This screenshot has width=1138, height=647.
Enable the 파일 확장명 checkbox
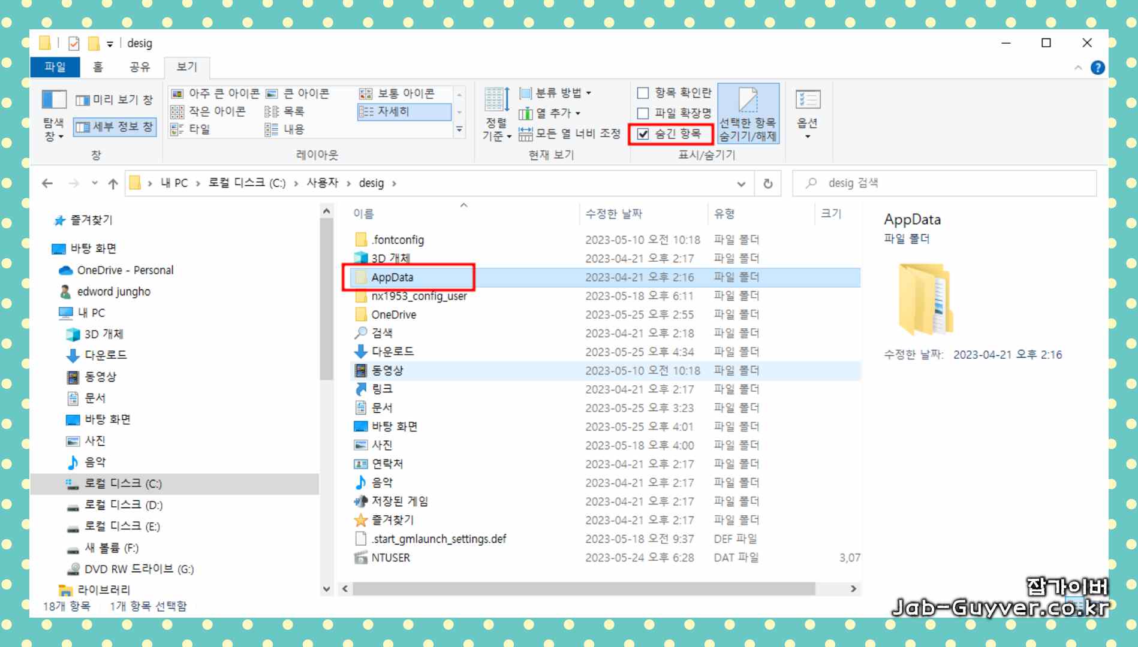pyautogui.click(x=643, y=113)
